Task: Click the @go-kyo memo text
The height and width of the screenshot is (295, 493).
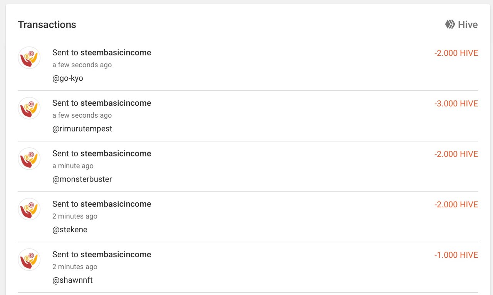Action: (x=68, y=78)
